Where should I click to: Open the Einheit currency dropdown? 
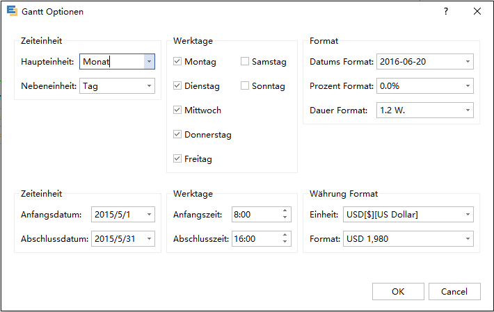(x=467, y=215)
